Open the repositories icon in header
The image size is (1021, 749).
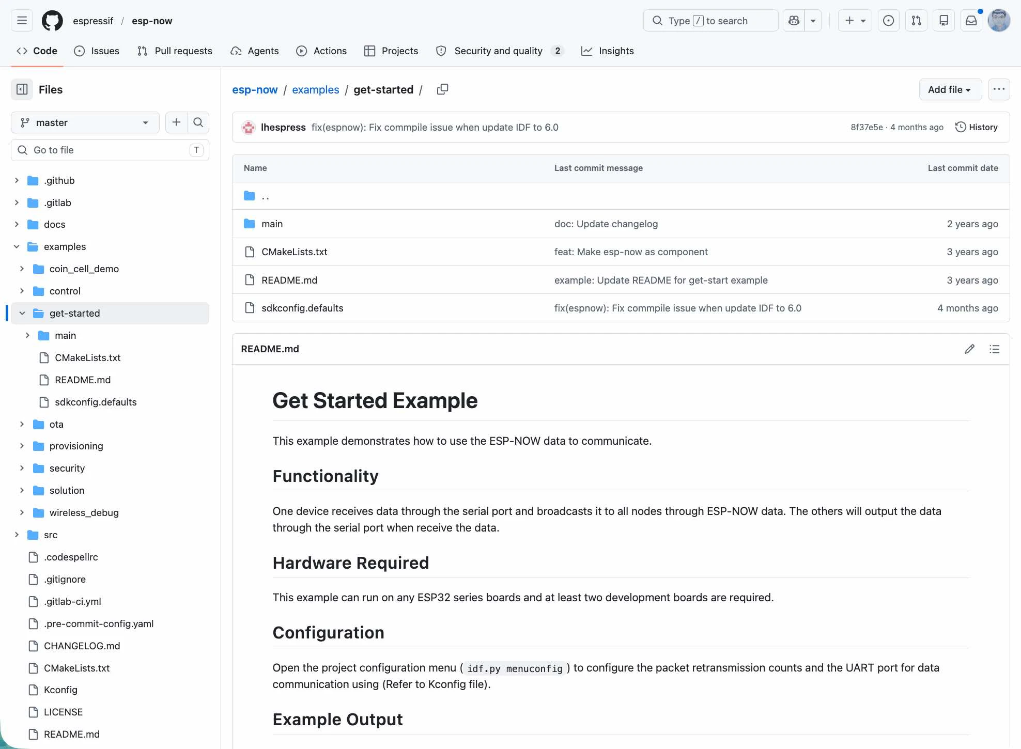[944, 21]
